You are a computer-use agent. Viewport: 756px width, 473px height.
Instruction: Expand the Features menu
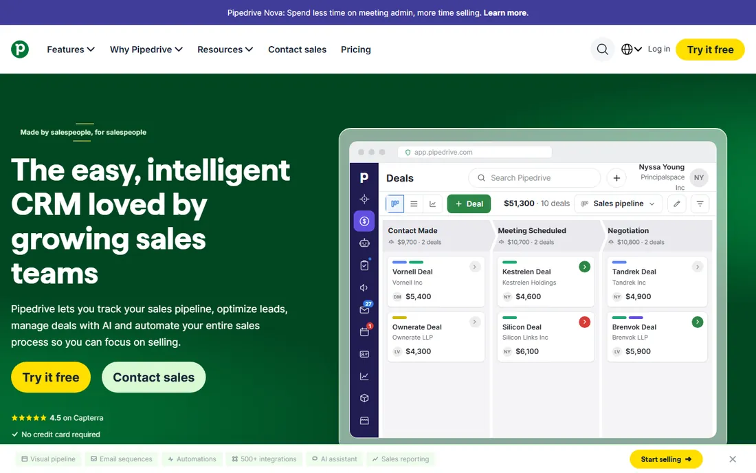point(70,49)
